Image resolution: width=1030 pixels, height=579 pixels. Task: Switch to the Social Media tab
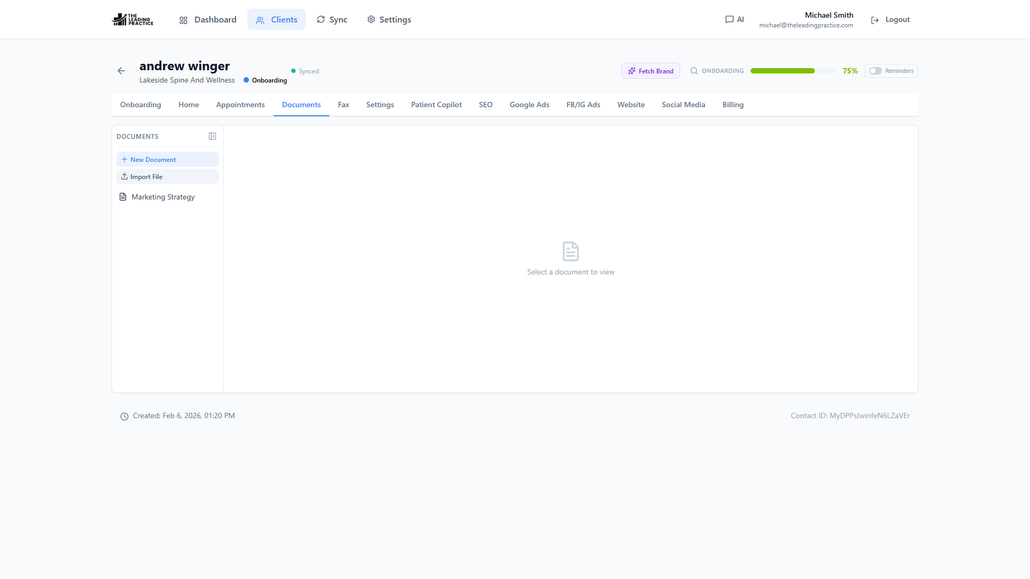click(x=683, y=105)
